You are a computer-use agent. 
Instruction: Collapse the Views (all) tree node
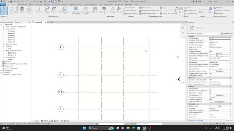[1, 24]
